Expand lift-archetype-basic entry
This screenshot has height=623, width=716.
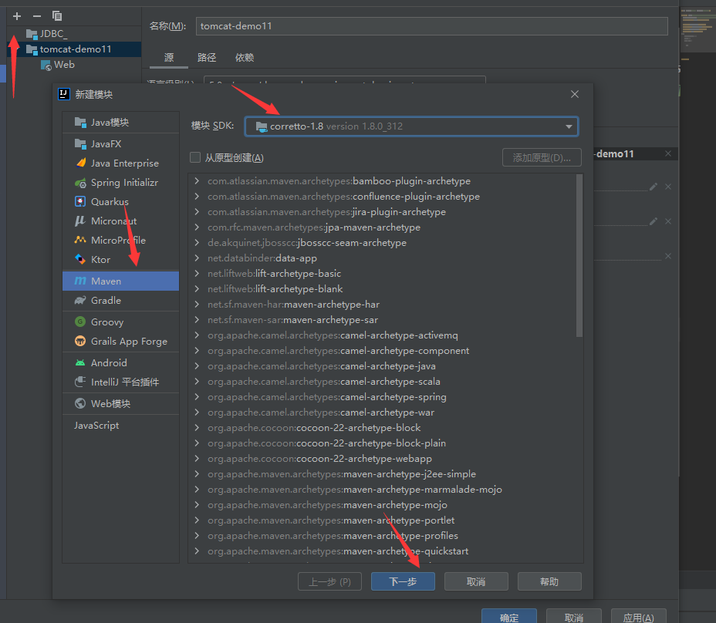pos(197,274)
